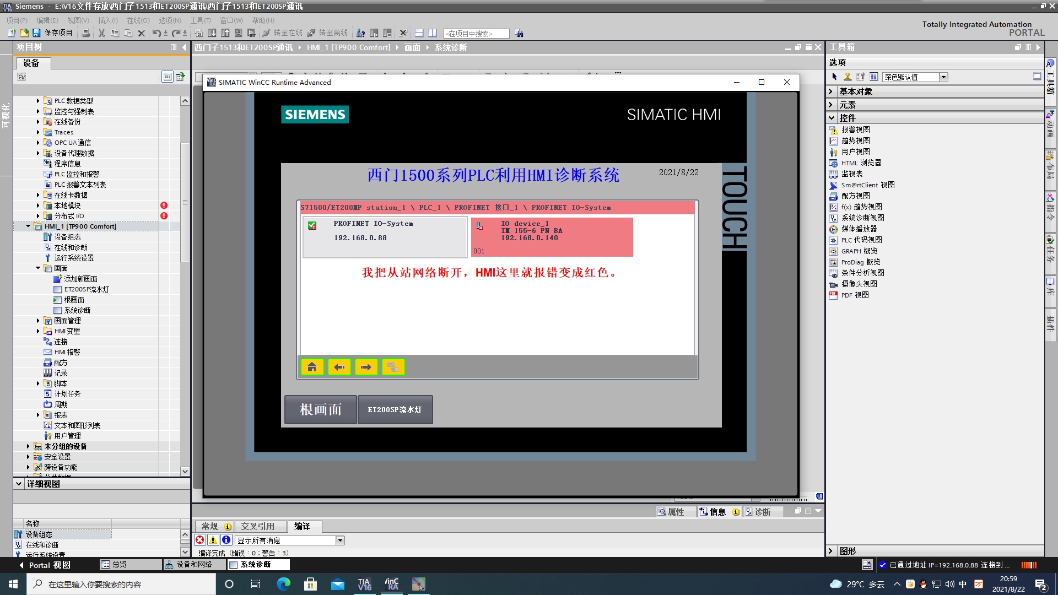This screenshot has width=1058, height=595.
Task: Select the PROFINET IO-System 192.168.0.88 entry
Action: (385, 237)
